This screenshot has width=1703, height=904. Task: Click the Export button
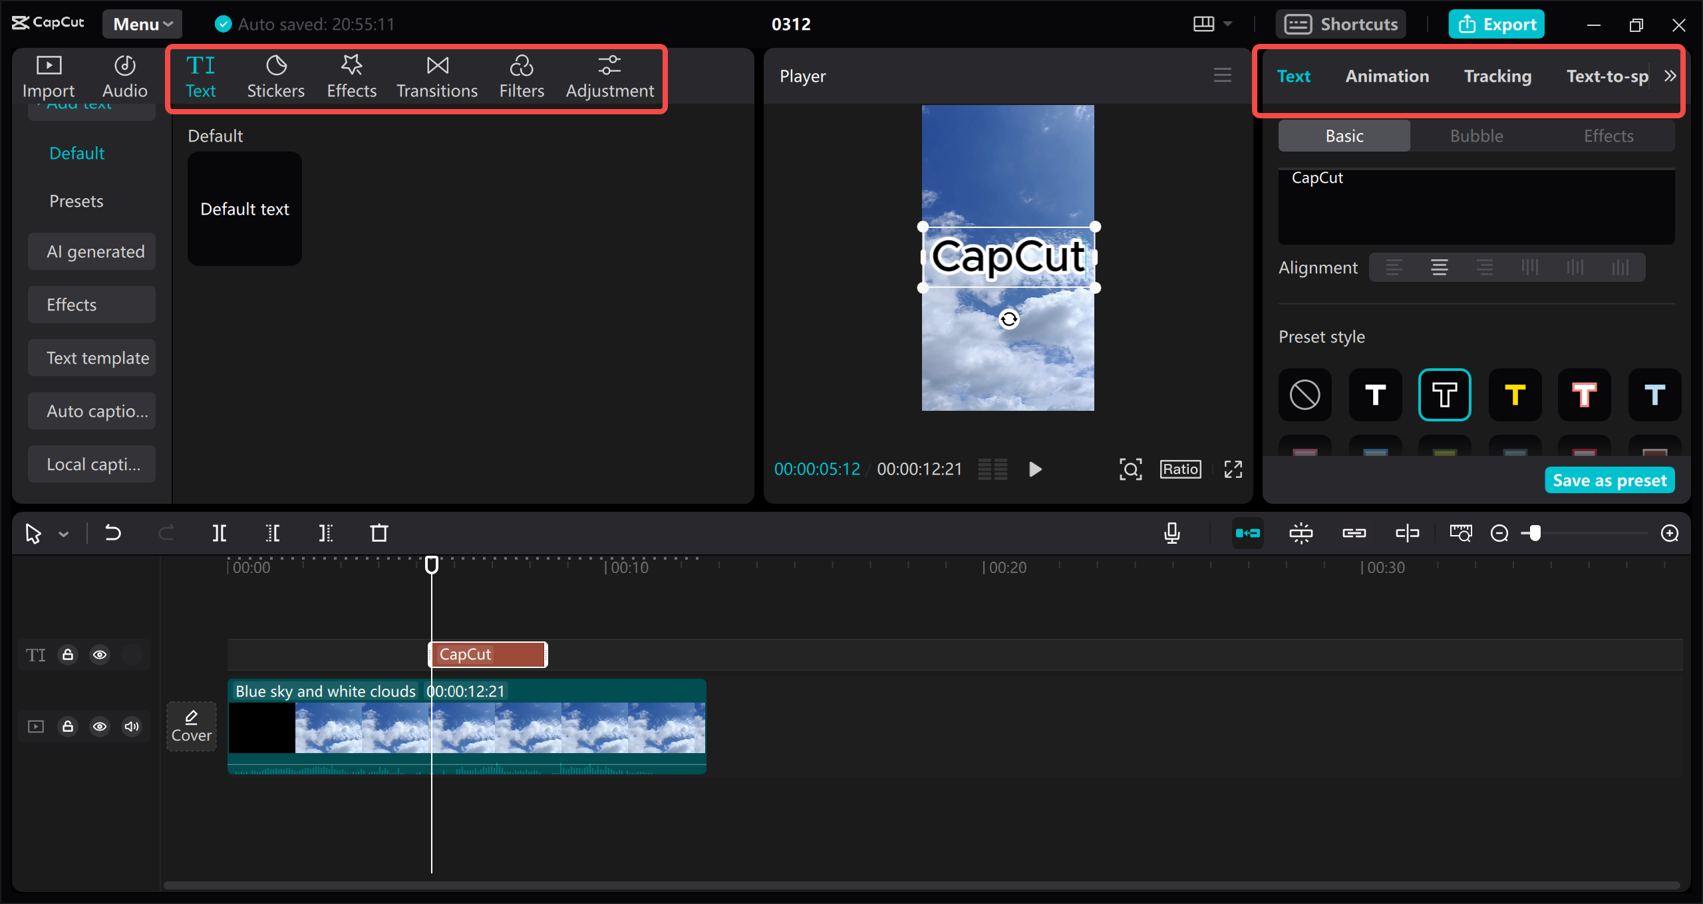point(1497,24)
